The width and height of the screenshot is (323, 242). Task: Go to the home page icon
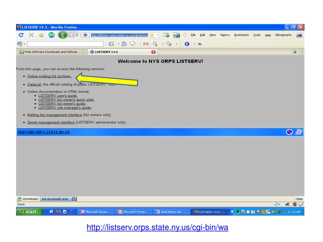click(x=41, y=35)
